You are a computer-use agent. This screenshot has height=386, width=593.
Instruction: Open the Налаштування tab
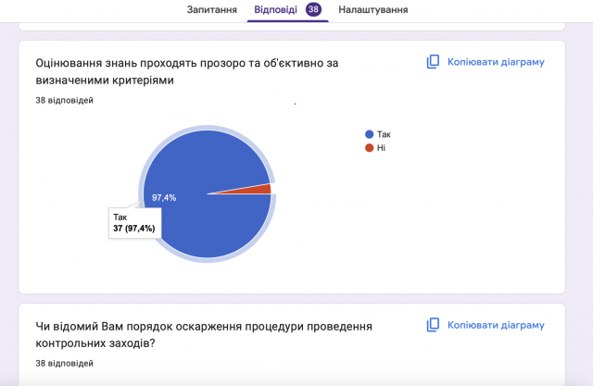372,10
